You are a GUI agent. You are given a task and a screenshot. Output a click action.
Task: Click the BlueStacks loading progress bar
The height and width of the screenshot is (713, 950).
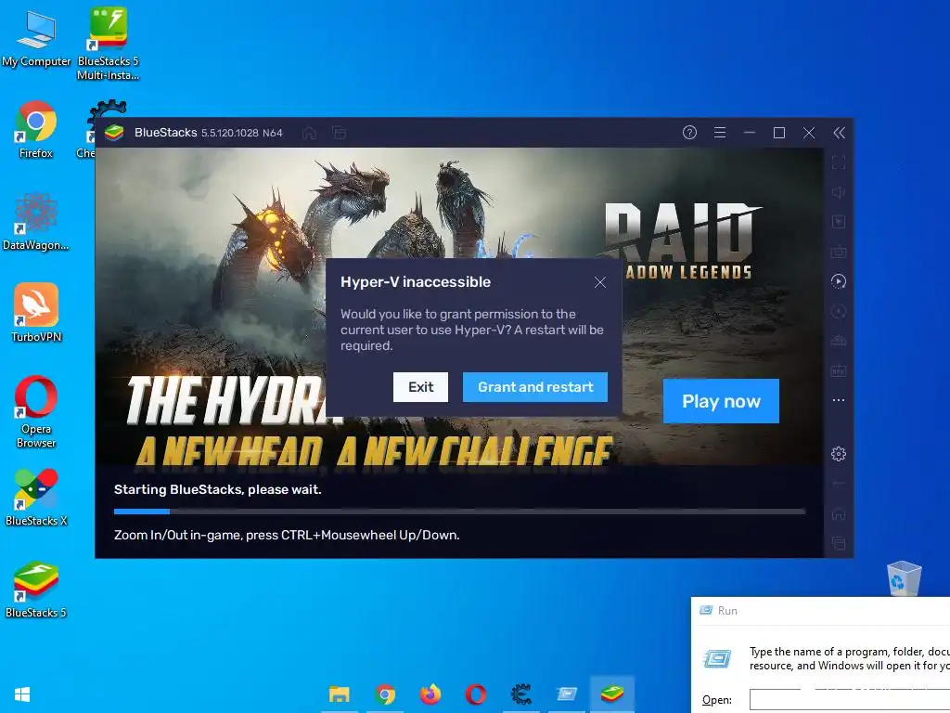point(459,512)
